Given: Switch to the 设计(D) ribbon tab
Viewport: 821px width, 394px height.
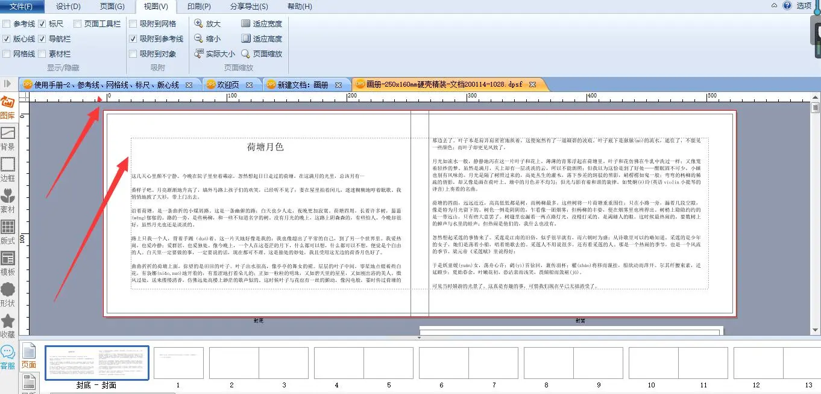Looking at the screenshot, I should coord(68,7).
